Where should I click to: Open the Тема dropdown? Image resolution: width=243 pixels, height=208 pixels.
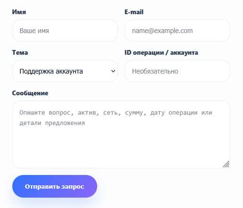65,71
